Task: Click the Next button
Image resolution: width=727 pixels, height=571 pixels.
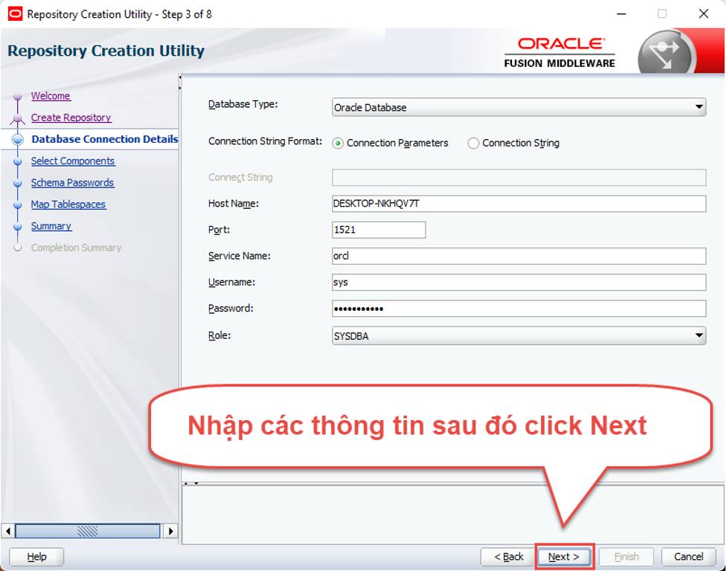Action: tap(563, 556)
